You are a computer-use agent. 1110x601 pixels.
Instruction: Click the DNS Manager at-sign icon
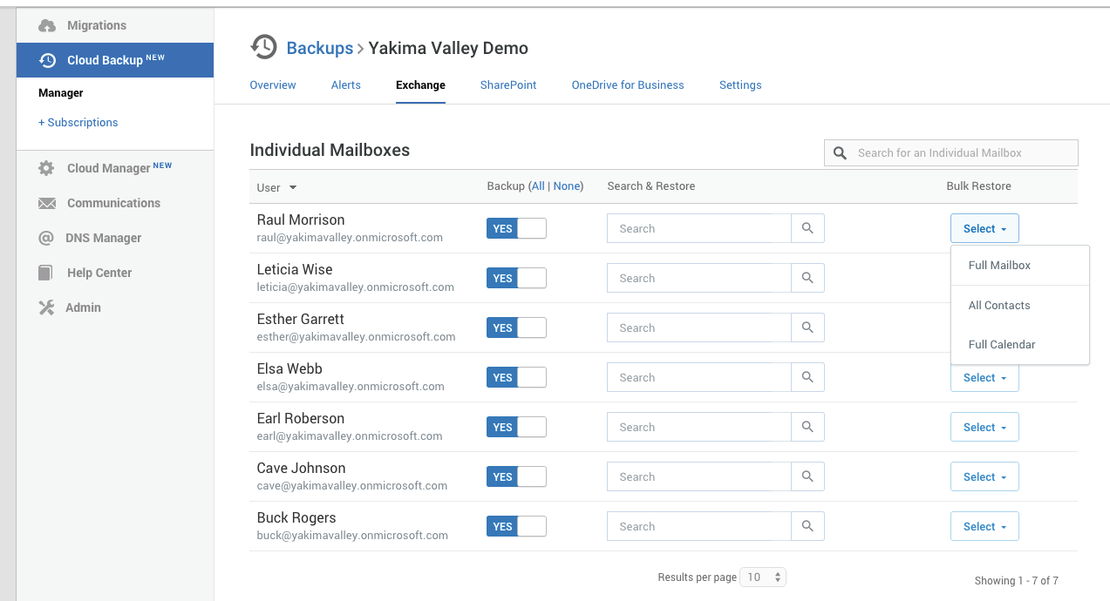(x=46, y=238)
